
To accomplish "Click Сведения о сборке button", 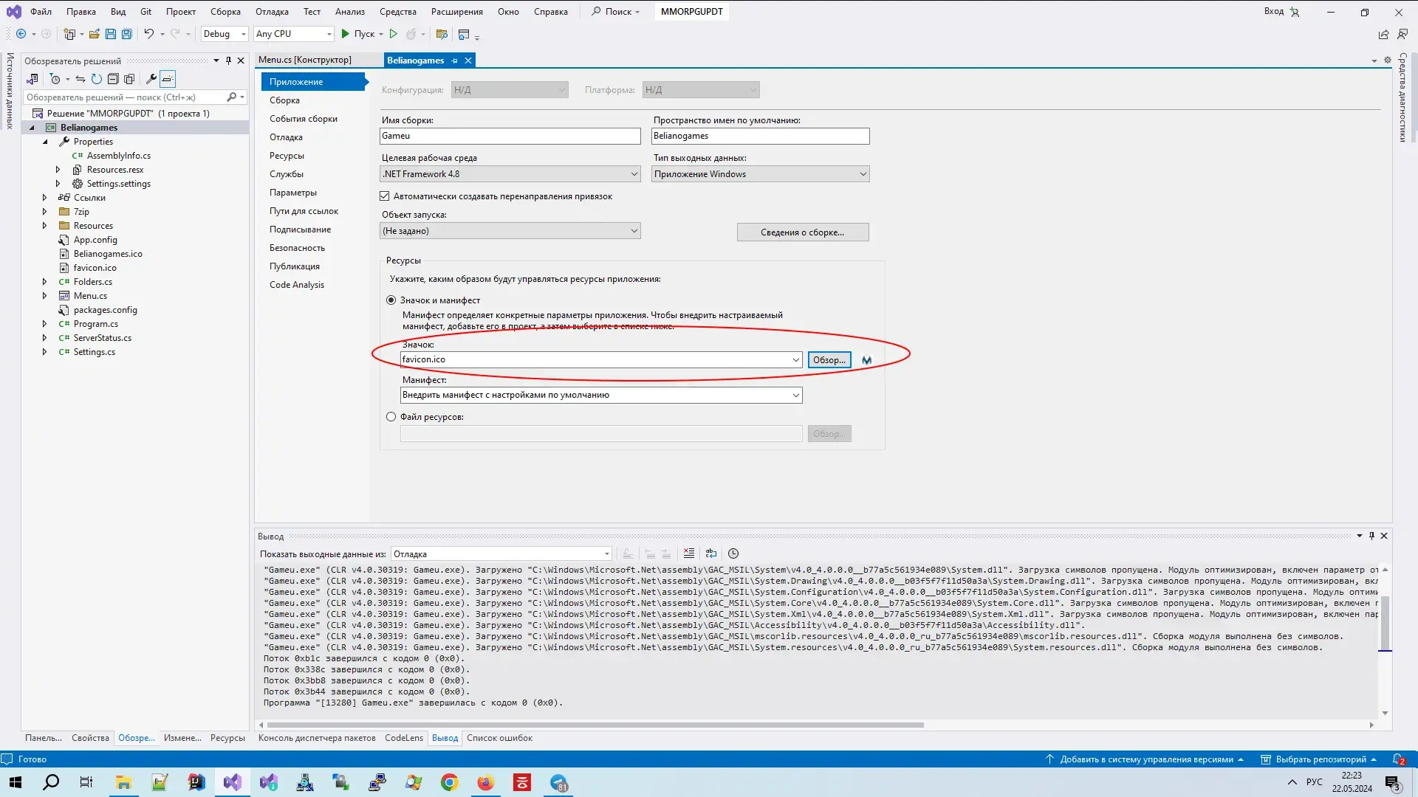I will point(803,232).
